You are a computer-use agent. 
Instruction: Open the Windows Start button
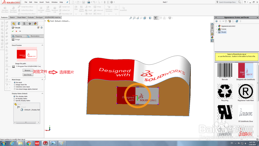pos(4,143)
